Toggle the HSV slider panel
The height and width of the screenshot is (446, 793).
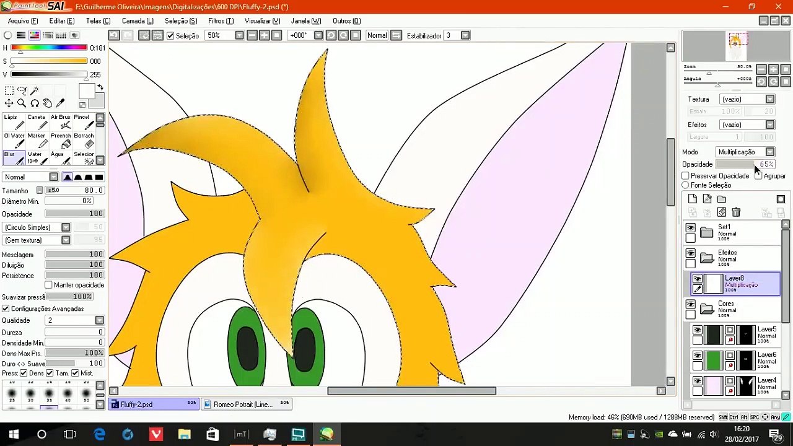(x=35, y=35)
